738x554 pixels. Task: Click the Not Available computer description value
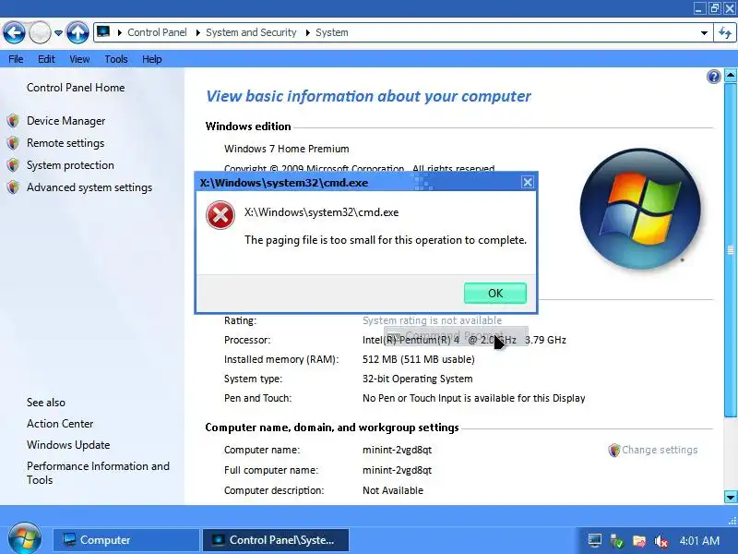coord(393,490)
